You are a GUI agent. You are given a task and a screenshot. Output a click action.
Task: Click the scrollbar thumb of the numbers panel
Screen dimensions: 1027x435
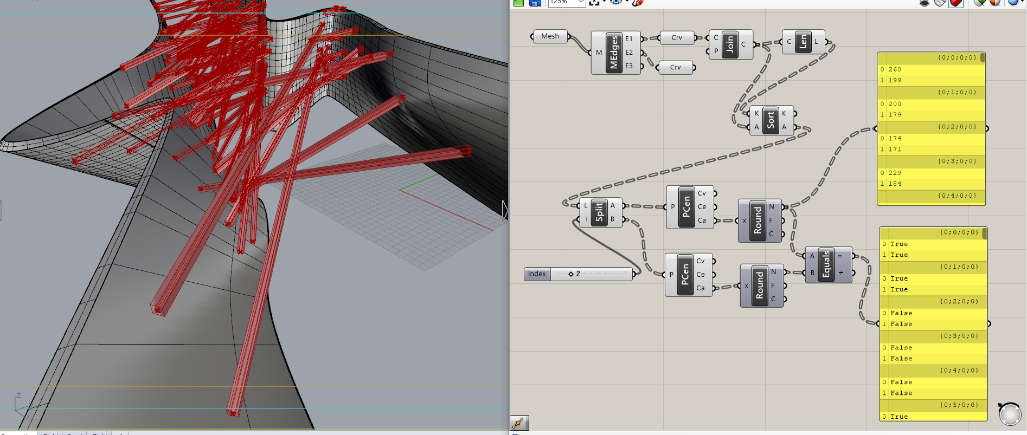tap(983, 57)
